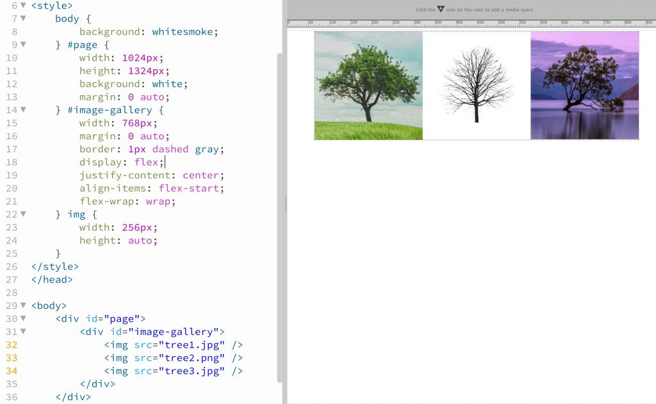Click the display property name on line 18
This screenshot has height=404, width=656.
(x=101, y=162)
